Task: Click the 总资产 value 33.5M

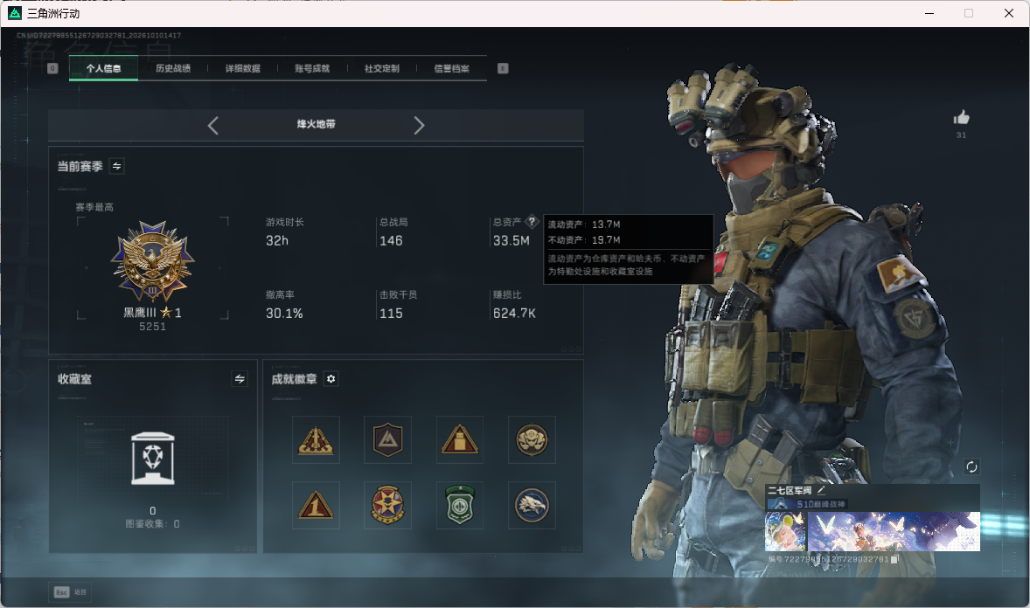Action: tap(511, 241)
